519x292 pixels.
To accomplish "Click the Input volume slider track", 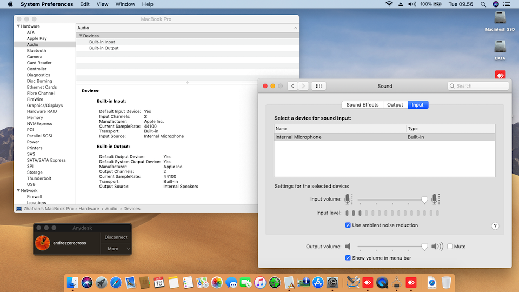I will pos(389,200).
